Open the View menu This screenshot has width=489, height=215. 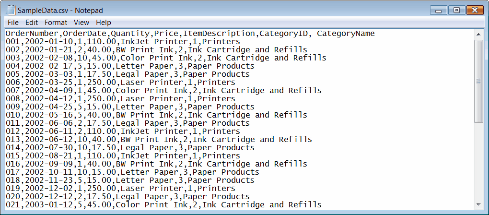pos(81,23)
